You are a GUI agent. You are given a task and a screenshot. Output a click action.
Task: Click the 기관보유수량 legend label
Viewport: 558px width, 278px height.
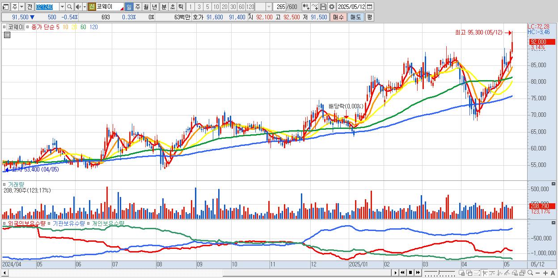pos(68,222)
